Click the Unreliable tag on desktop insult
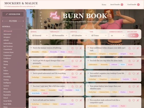 tap(126, 79)
